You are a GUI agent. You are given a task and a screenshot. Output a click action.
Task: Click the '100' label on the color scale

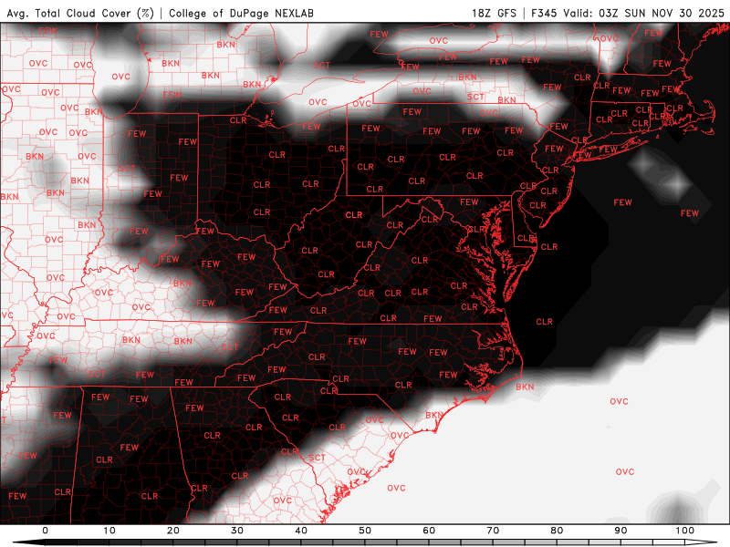tap(685, 531)
